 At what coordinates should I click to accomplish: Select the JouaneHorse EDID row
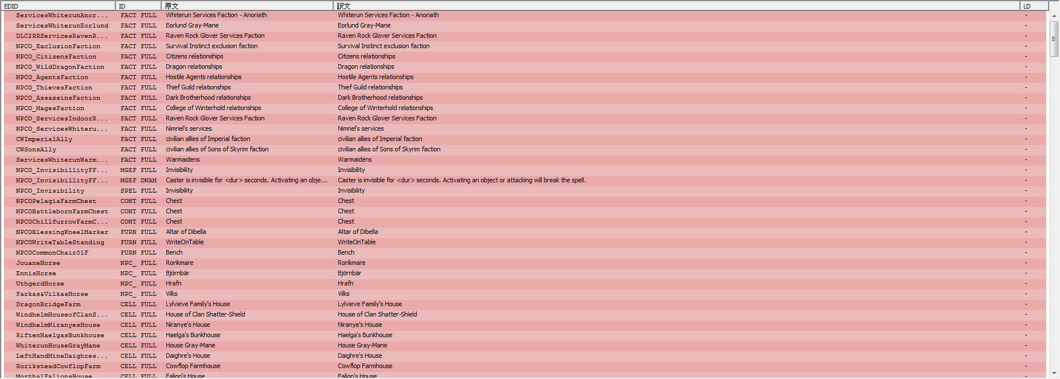pyautogui.click(x=525, y=263)
